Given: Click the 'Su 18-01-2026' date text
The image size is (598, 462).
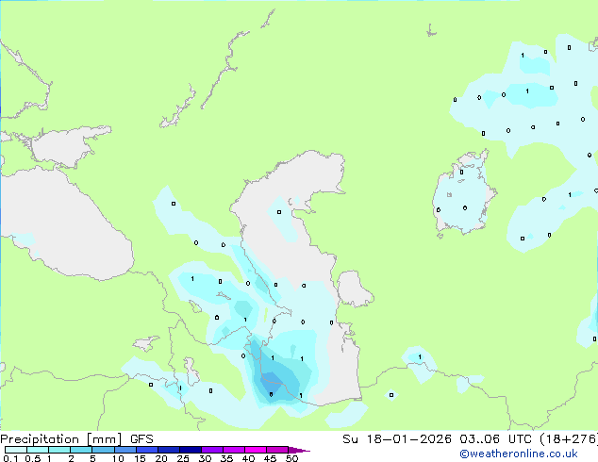Looking at the screenshot, I should point(397,439).
